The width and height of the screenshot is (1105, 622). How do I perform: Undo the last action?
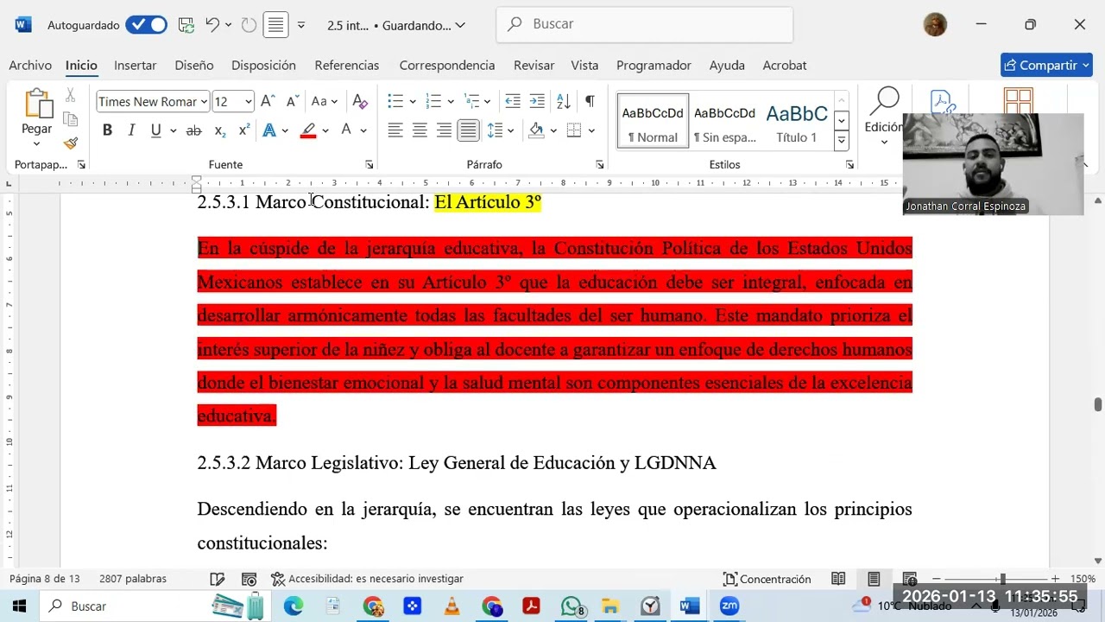click(x=212, y=25)
